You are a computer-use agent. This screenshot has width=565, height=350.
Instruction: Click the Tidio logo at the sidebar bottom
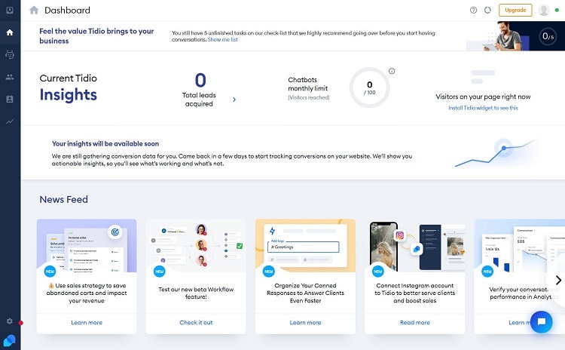(x=9, y=340)
